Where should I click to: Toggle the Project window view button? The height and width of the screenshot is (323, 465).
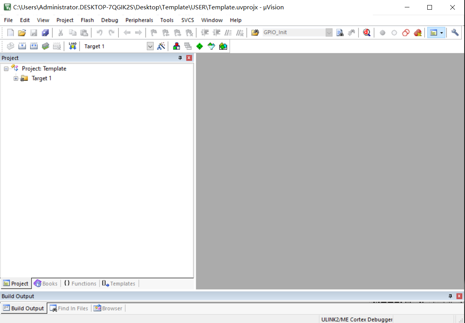click(x=434, y=33)
